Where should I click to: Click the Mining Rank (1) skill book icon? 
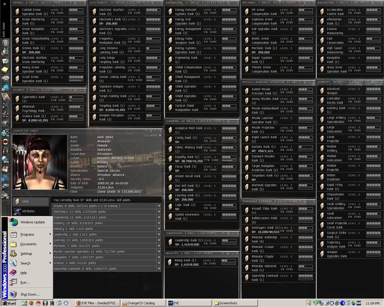click(170, 262)
